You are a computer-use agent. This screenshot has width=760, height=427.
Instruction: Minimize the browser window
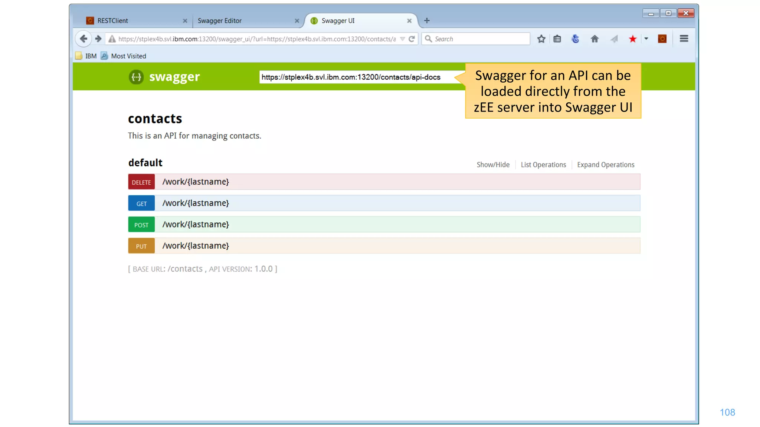coord(651,13)
